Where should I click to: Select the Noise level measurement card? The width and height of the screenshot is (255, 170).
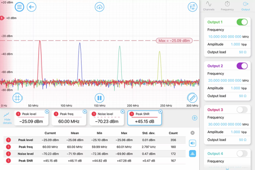(x=107, y=118)
